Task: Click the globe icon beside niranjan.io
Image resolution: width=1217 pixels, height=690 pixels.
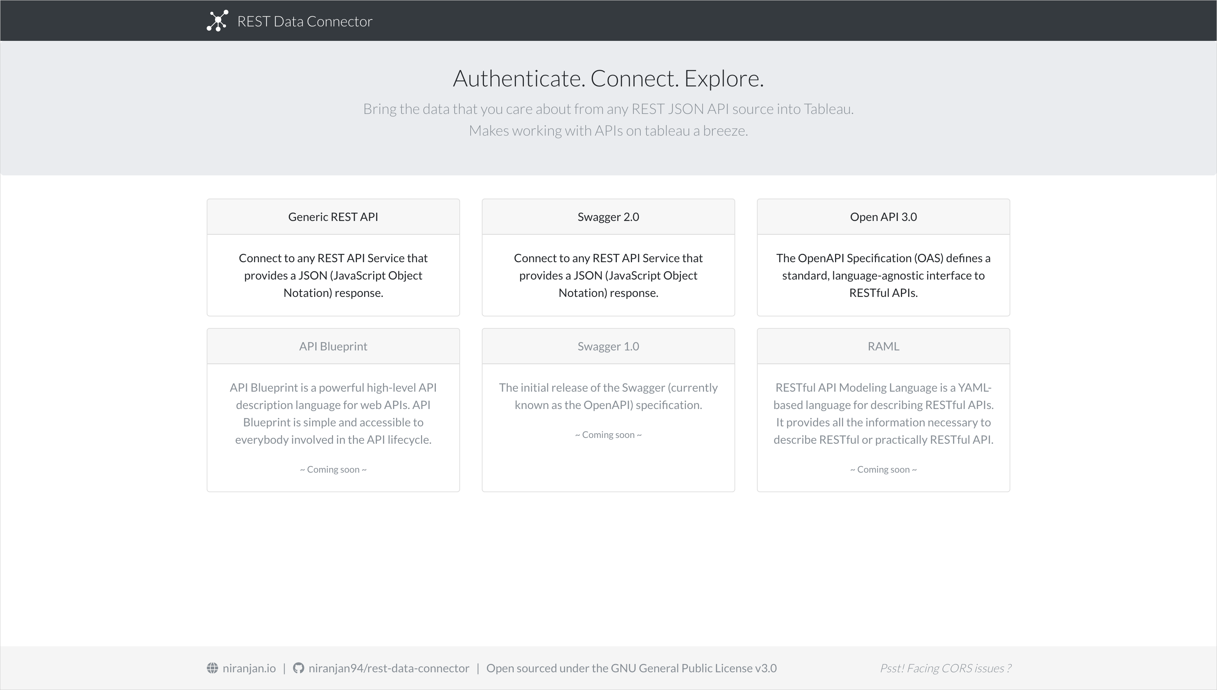Action: (212, 668)
